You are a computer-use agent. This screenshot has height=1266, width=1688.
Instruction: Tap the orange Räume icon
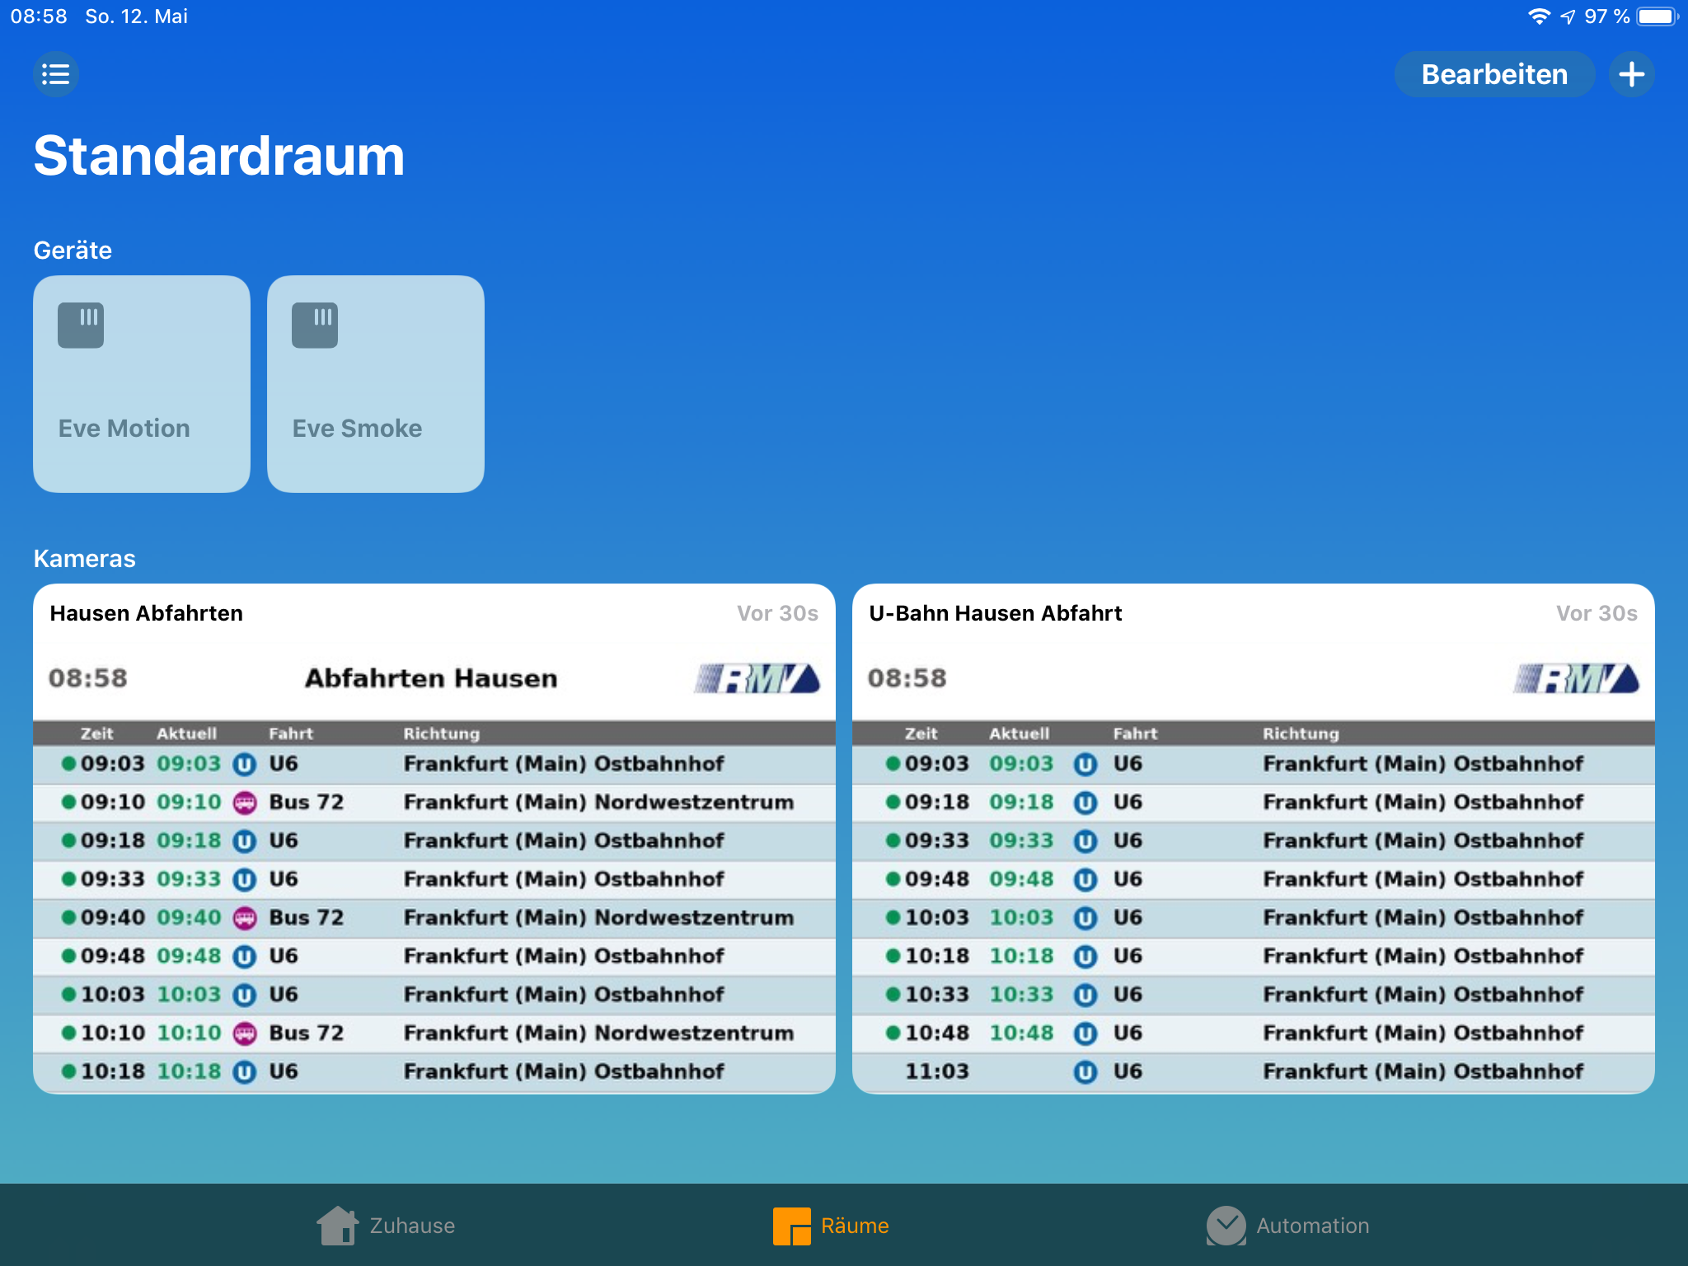[x=791, y=1226]
